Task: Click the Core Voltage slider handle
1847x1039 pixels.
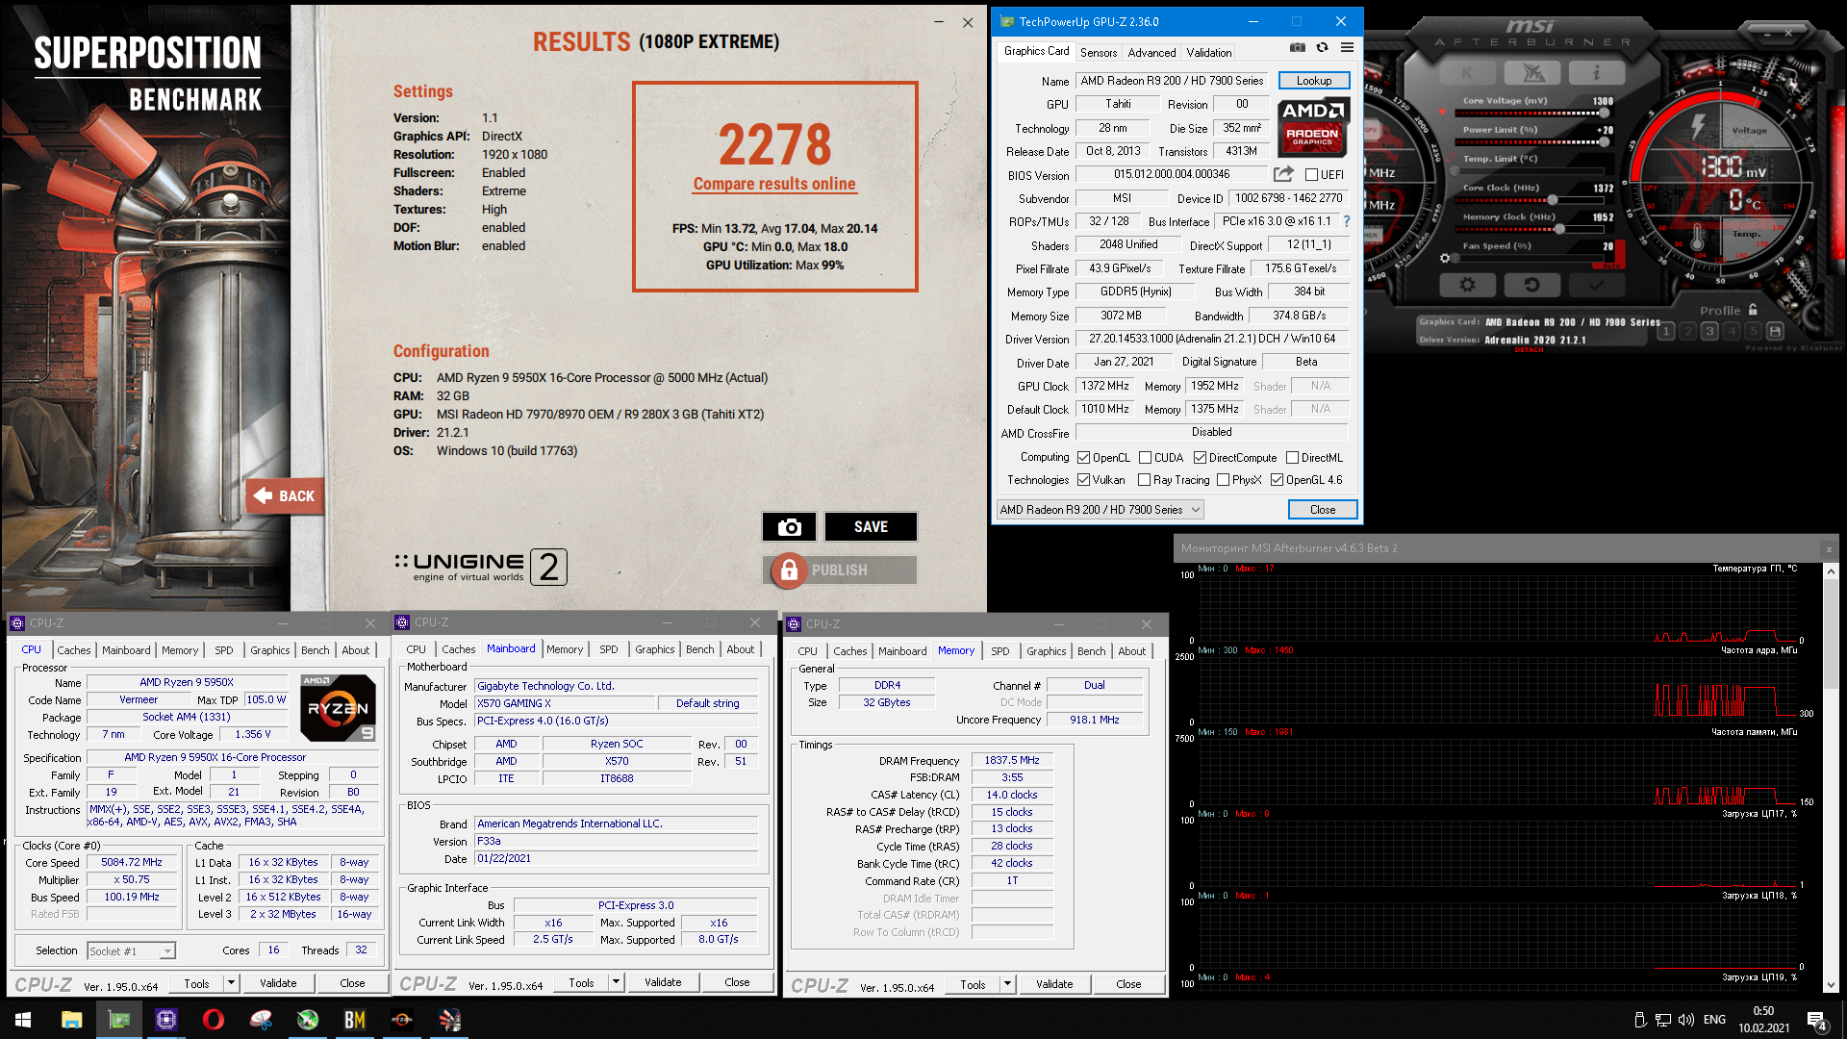Action: pos(1604,113)
